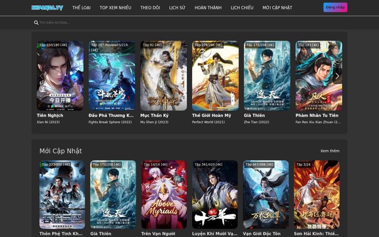Click Vạn Giới Độc Tôn title

point(262,234)
